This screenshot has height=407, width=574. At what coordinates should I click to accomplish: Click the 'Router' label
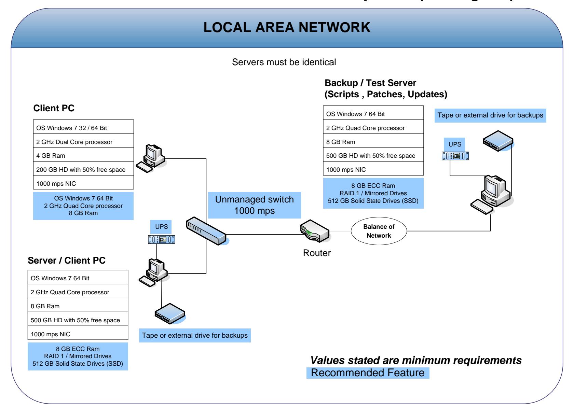pos(317,253)
